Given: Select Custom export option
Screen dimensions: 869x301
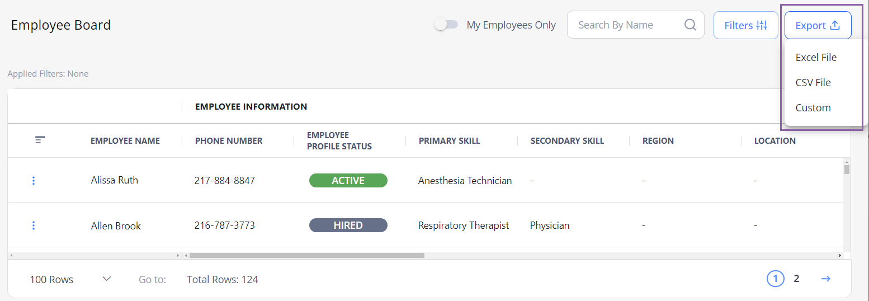Looking at the screenshot, I should [813, 107].
